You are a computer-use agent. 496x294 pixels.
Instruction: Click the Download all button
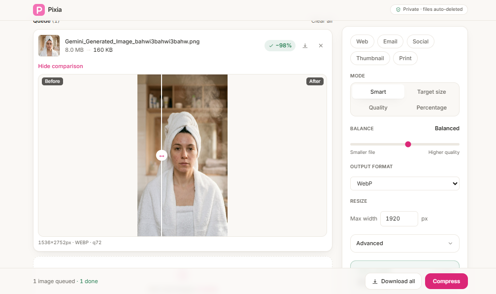pos(393,281)
